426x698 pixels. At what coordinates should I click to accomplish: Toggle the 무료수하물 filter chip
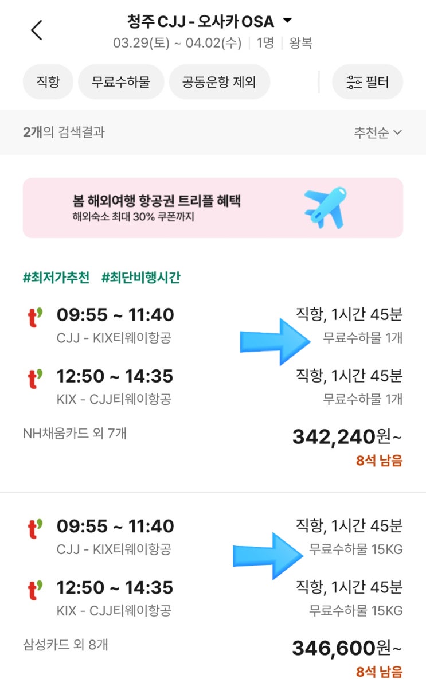tap(121, 82)
